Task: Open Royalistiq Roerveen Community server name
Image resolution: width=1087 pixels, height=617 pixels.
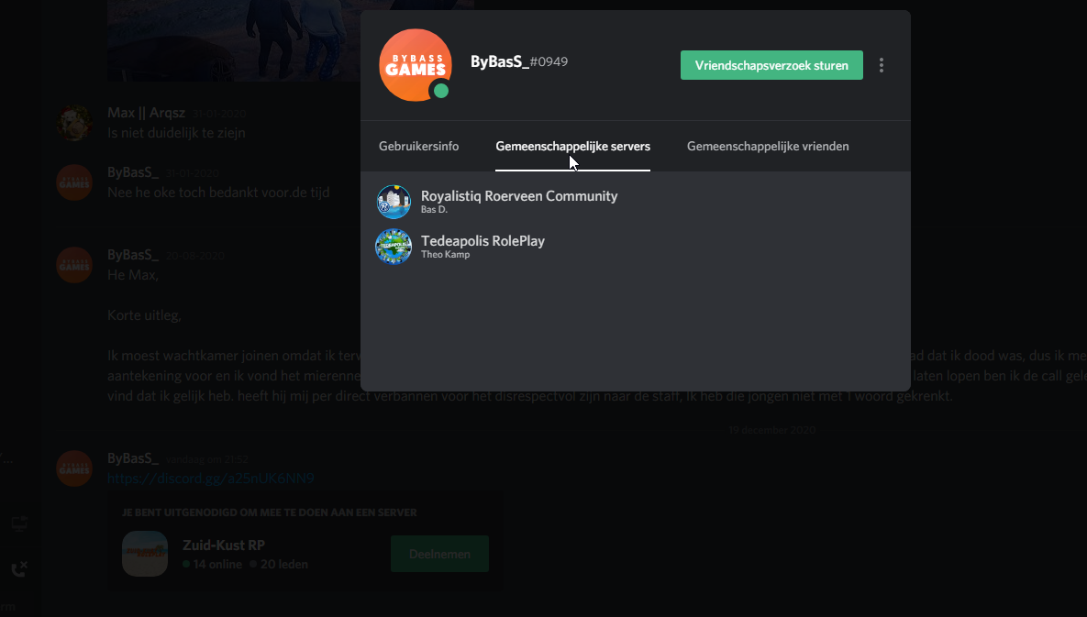Action: tap(518, 195)
